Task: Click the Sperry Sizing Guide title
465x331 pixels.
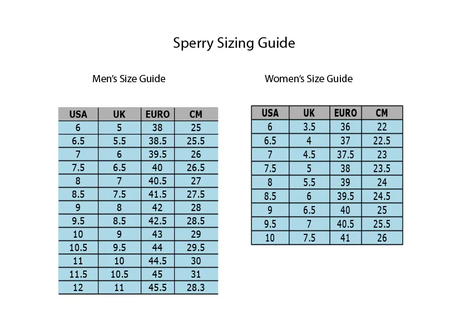Action: click(x=234, y=43)
